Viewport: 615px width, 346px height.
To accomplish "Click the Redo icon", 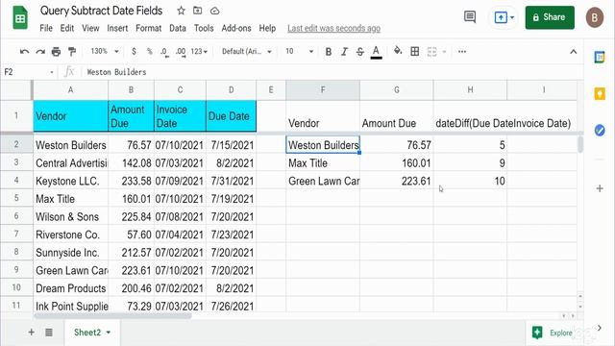I will tap(40, 51).
